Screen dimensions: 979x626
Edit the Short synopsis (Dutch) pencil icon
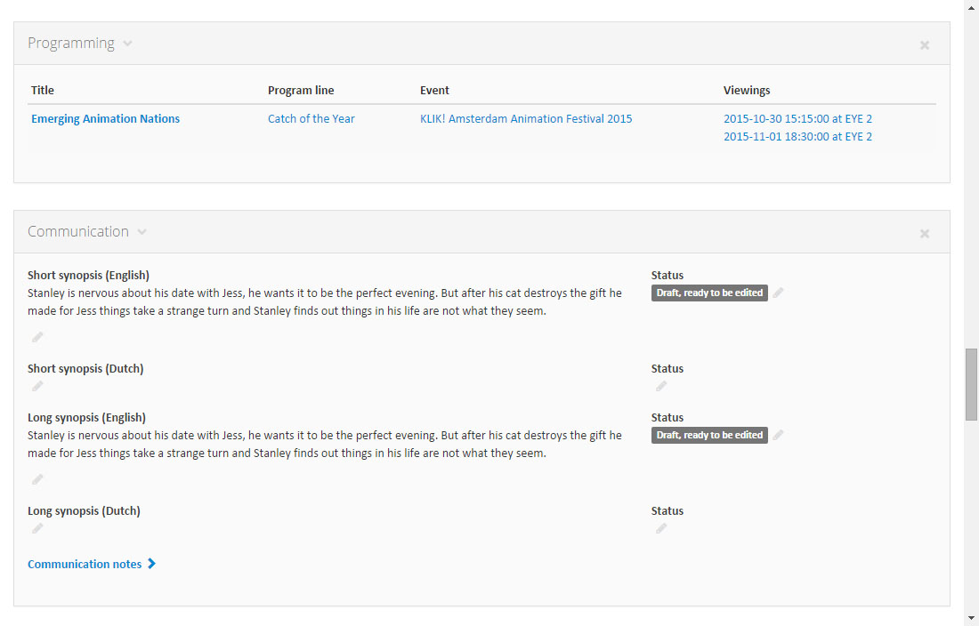pyautogui.click(x=37, y=386)
